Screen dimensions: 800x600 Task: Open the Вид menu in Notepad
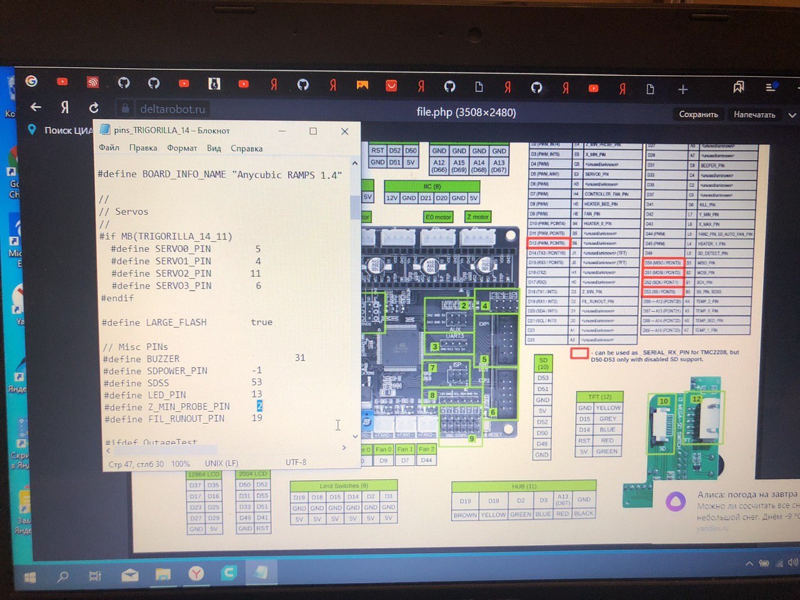click(x=214, y=148)
